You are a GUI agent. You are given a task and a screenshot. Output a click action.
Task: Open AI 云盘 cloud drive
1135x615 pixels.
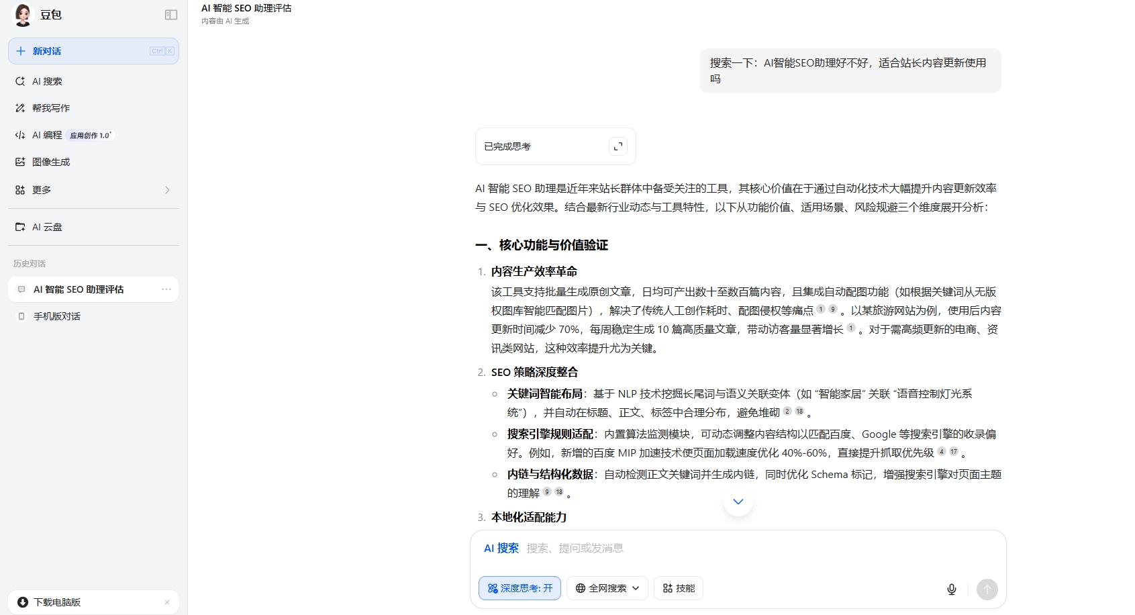[x=47, y=227]
